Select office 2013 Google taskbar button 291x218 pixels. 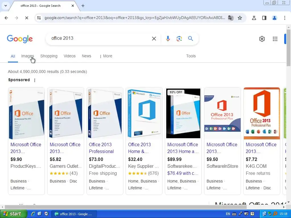coord(74,214)
